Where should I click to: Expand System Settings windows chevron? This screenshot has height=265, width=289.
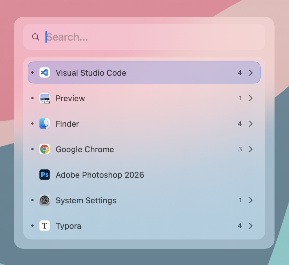251,200
